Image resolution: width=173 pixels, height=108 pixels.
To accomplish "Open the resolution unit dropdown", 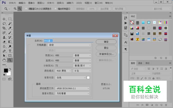I will tap(82, 66).
